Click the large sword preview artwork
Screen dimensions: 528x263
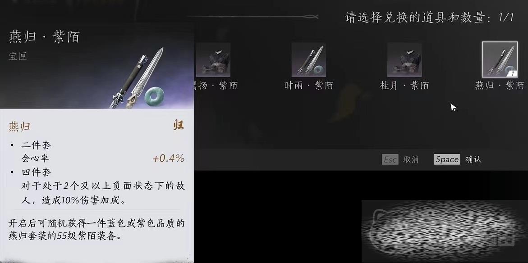(137, 78)
